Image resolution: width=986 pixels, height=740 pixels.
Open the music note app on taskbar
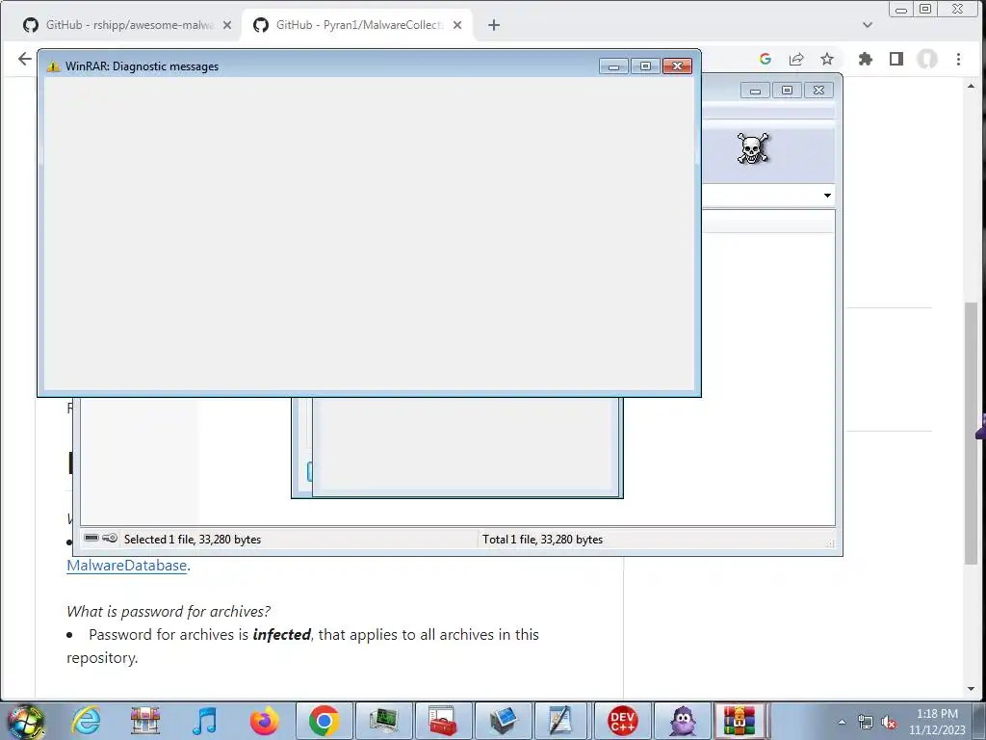(204, 721)
